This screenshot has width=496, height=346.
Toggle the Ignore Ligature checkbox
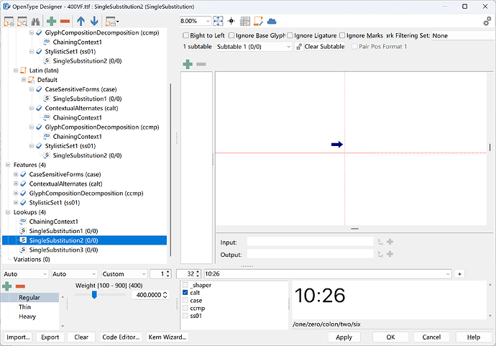(290, 35)
